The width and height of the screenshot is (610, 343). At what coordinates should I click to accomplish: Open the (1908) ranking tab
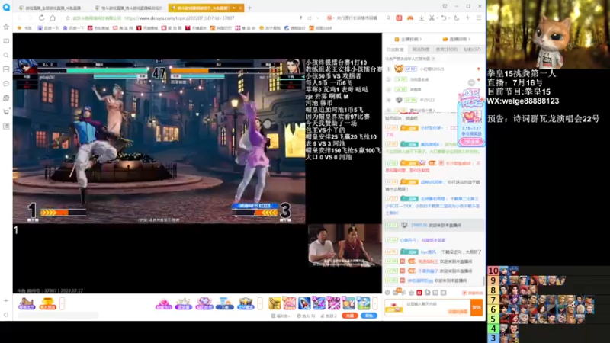(x=446, y=50)
